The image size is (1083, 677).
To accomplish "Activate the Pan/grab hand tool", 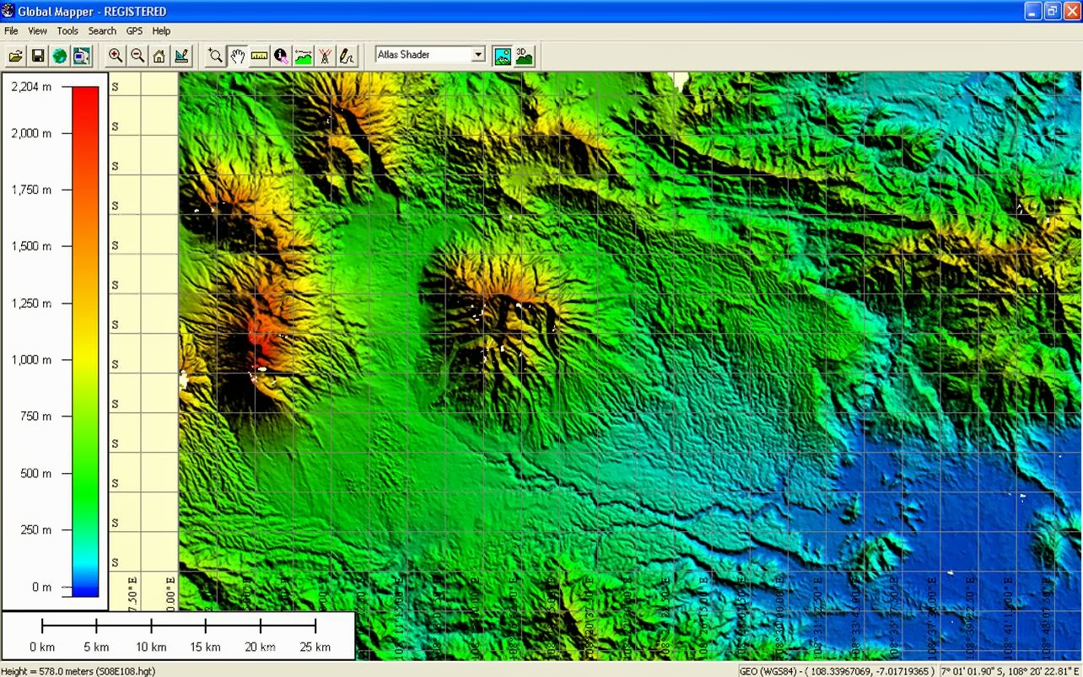I will click(x=237, y=56).
